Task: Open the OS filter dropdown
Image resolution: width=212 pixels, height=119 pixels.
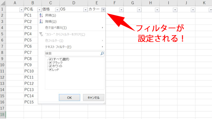Action: tap(85, 10)
